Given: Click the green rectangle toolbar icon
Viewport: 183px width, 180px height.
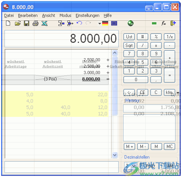Looking at the screenshot, I should point(154,23).
